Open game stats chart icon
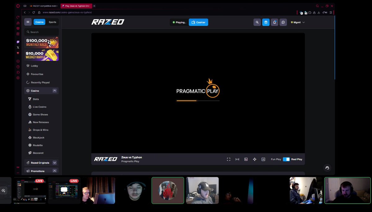 [246, 159]
